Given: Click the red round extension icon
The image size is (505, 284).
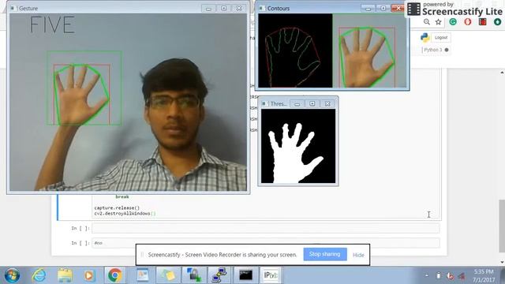Looking at the screenshot, I should pyautogui.click(x=468, y=22).
